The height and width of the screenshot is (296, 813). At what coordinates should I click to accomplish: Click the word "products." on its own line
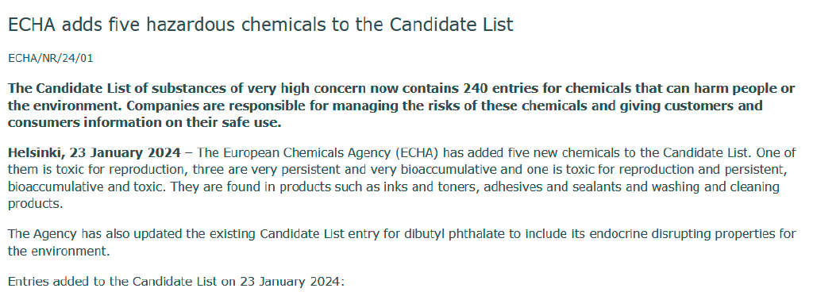[x=35, y=204]
